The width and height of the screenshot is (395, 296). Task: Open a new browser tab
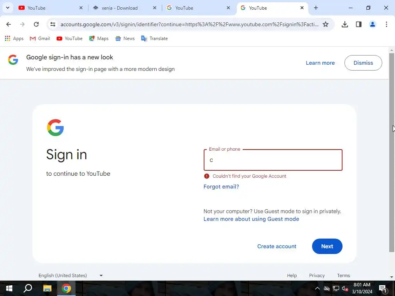316,8
